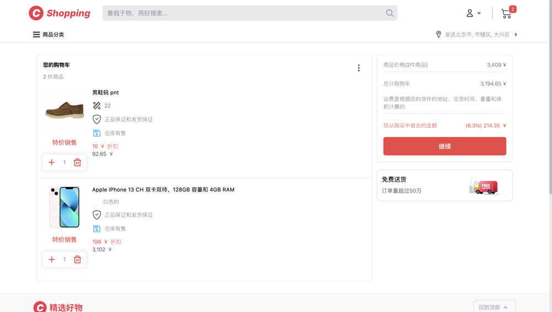Click the 您的购物车 heading

[56, 64]
